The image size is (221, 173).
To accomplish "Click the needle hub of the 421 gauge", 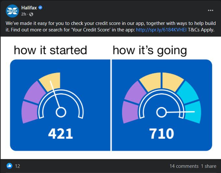I will 61,112.
